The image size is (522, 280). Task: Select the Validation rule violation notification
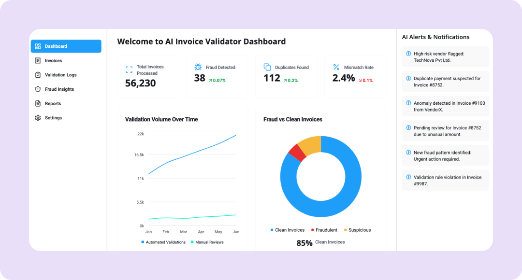445,180
